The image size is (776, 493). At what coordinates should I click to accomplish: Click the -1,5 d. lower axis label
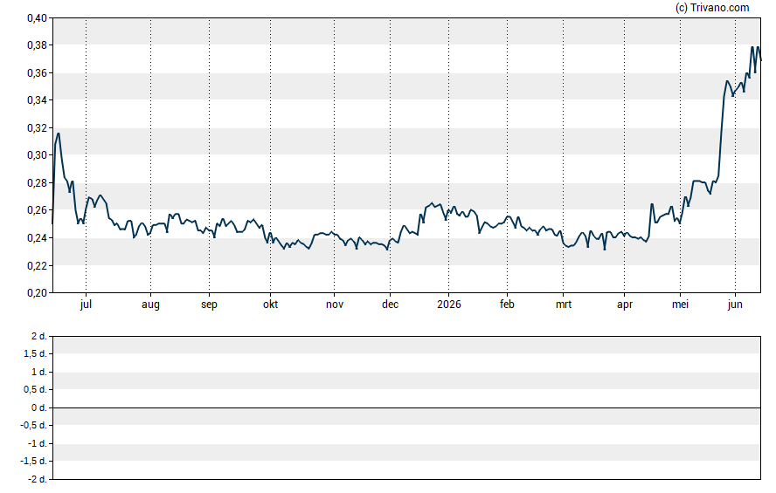pos(34,462)
